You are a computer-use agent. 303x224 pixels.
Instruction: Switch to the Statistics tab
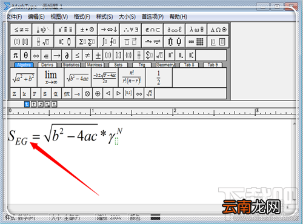point(71,65)
